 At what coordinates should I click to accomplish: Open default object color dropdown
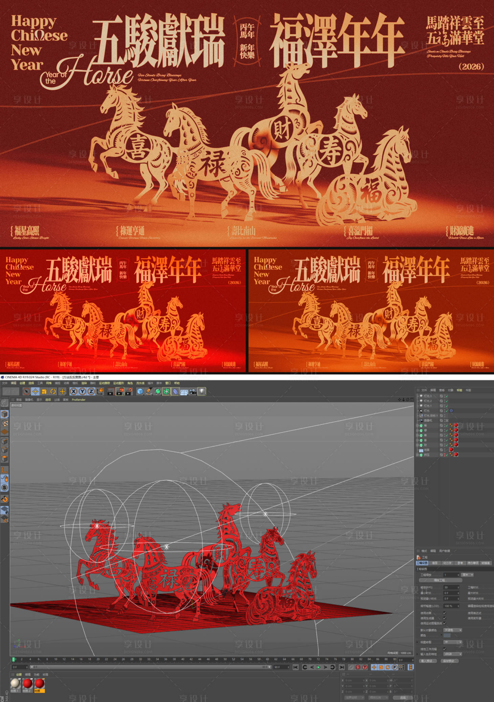[453, 630]
